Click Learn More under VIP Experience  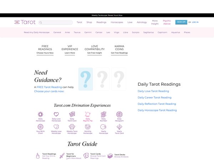[70, 53]
